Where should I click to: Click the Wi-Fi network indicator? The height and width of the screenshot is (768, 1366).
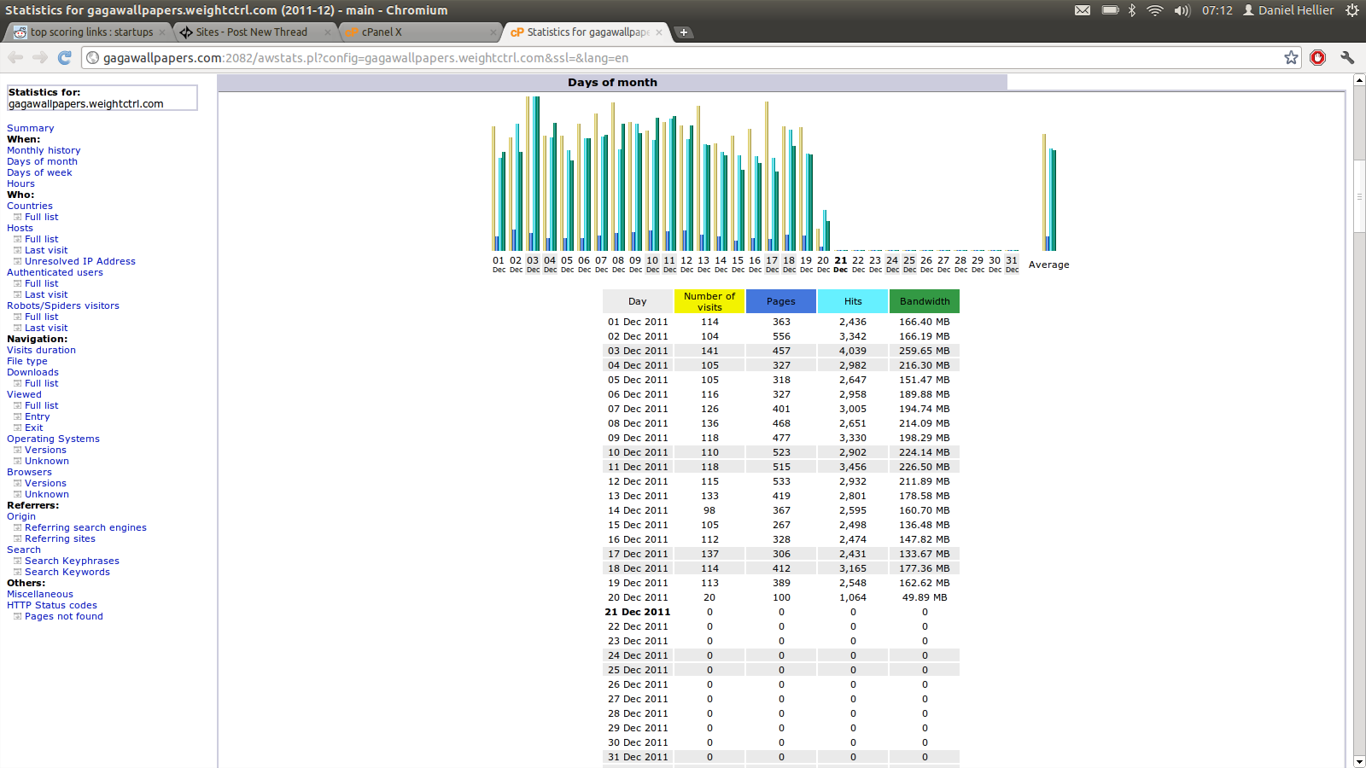1154,10
